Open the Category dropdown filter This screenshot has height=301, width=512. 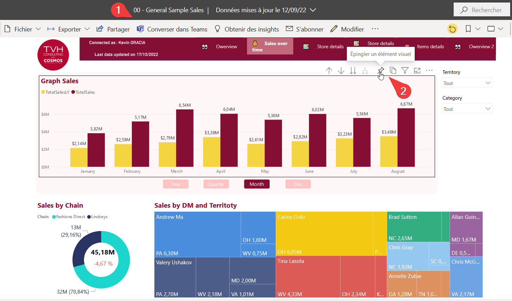click(x=467, y=109)
